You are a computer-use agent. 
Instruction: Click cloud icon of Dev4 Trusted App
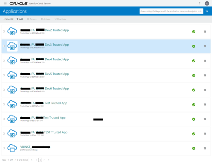click(x=12, y=61)
